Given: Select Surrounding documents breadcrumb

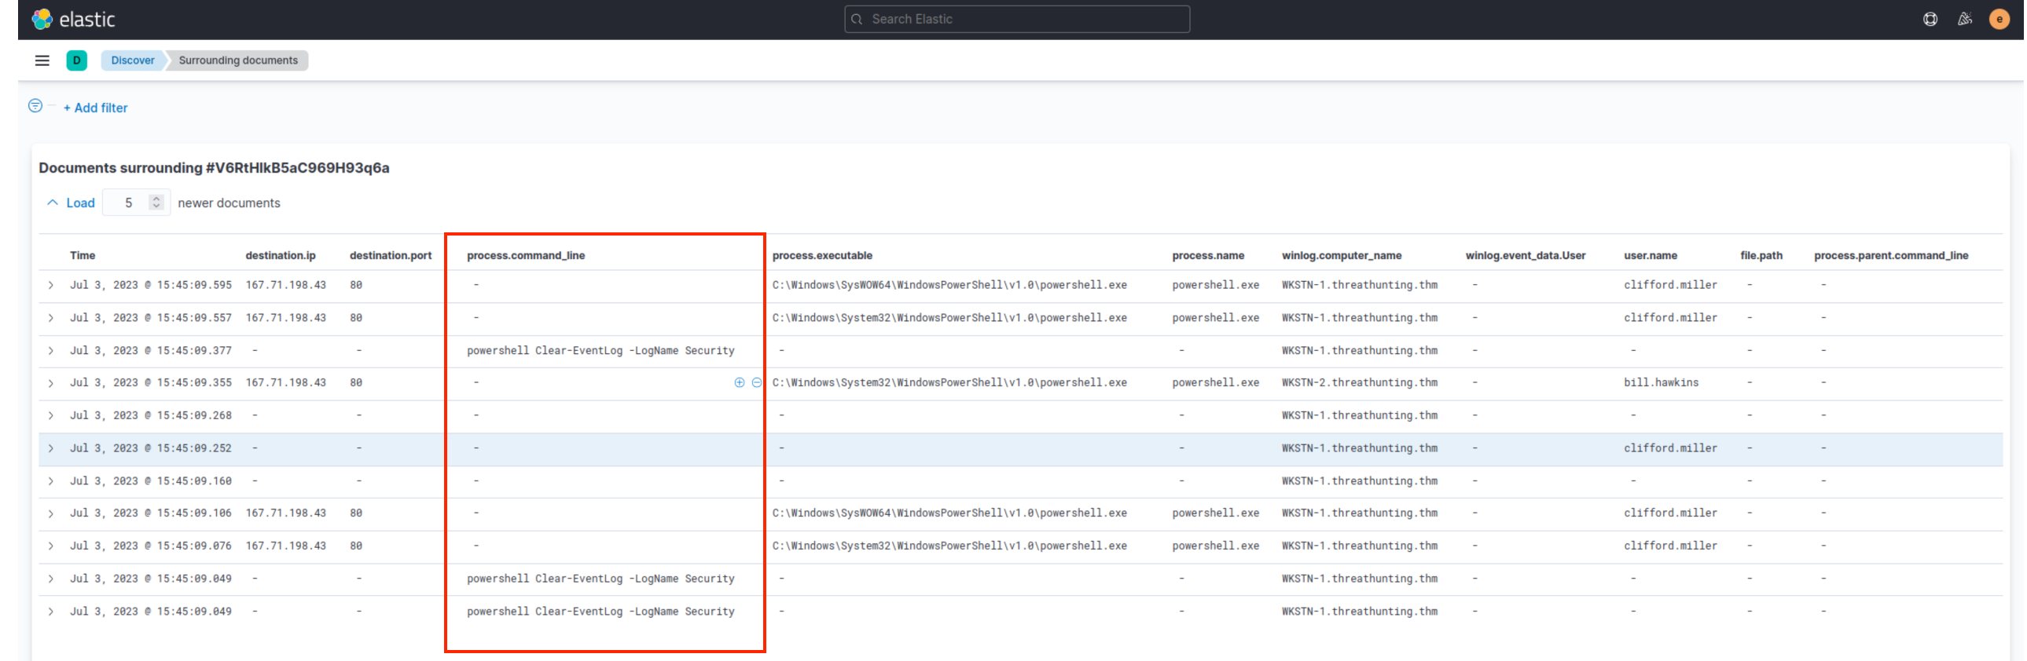Looking at the screenshot, I should (238, 60).
